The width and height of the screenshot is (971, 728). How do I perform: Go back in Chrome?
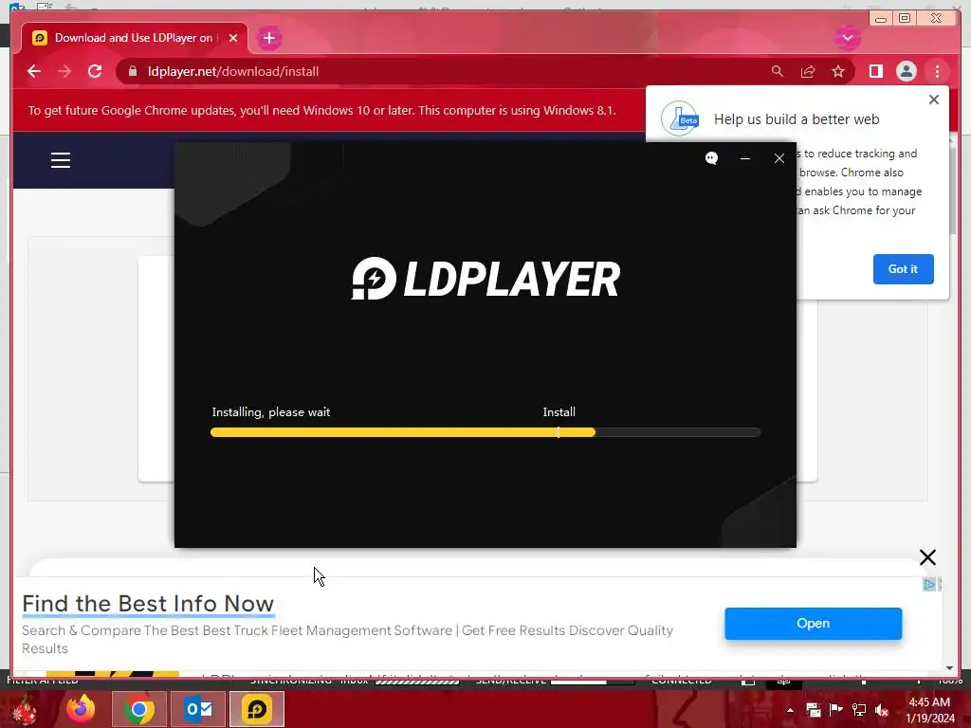point(34,71)
